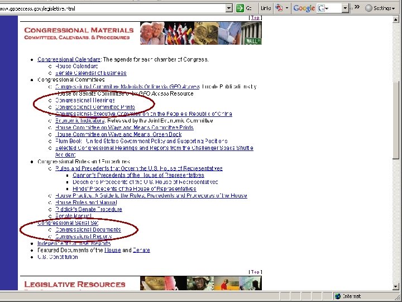Viewport: 402px width, 302px height.
Task: Click the scrollbar down arrow
Action: pyautogui.click(x=396, y=286)
